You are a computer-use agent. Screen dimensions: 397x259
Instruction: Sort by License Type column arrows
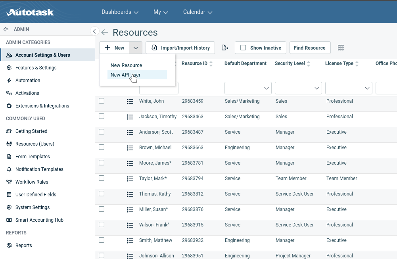point(357,64)
